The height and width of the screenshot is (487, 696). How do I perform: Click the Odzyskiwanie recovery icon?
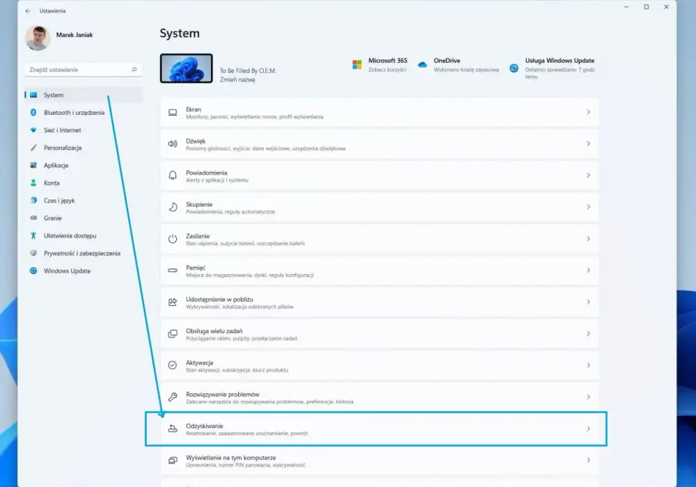(x=173, y=429)
